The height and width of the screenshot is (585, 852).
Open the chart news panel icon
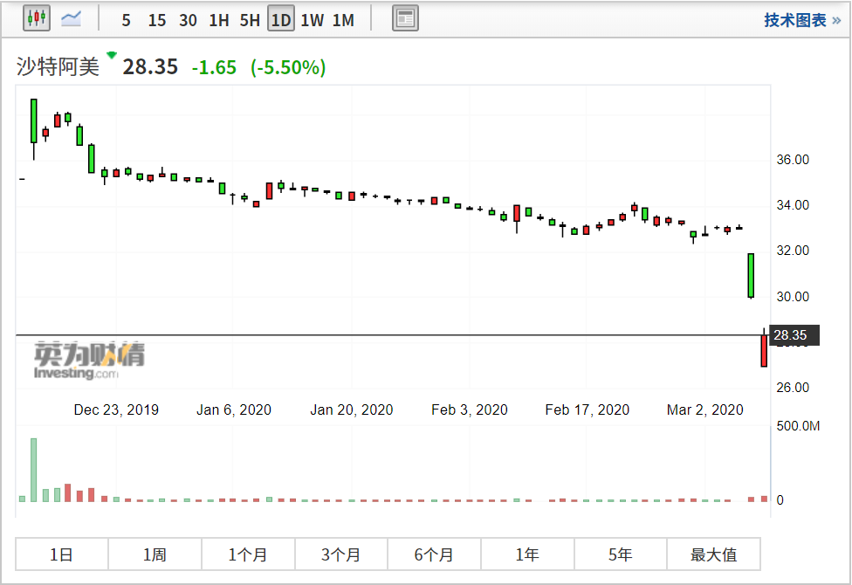(x=405, y=18)
